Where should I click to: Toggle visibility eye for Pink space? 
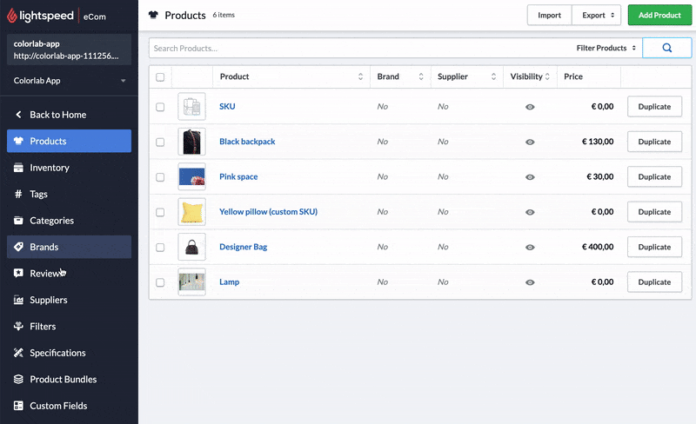[530, 177]
